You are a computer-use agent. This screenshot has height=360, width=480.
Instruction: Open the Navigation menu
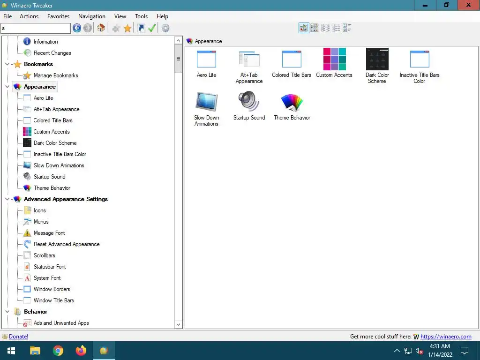coord(92,16)
